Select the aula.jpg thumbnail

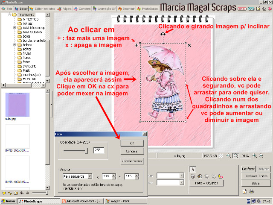[x=17, y=105]
